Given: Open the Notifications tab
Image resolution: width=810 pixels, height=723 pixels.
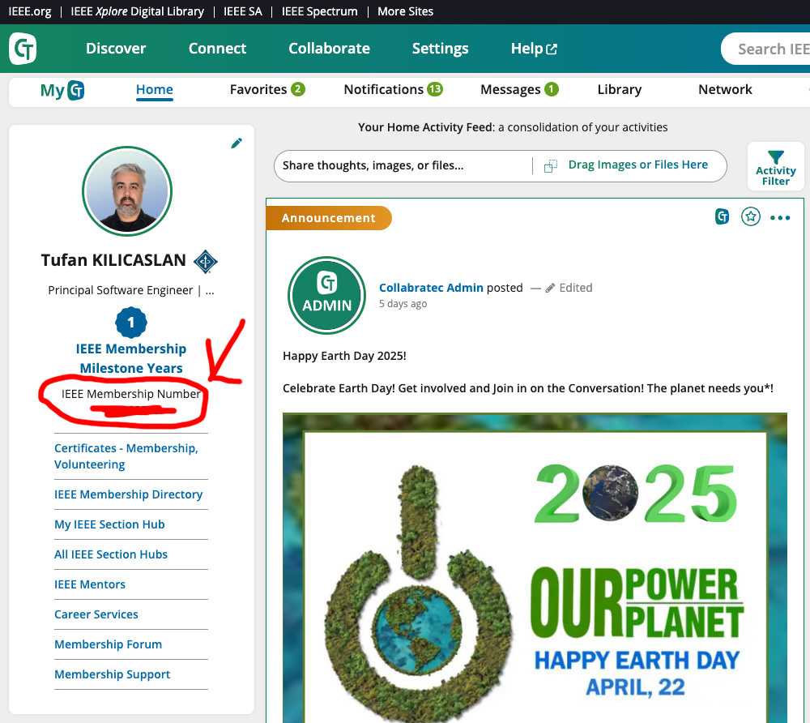Looking at the screenshot, I should coord(394,89).
